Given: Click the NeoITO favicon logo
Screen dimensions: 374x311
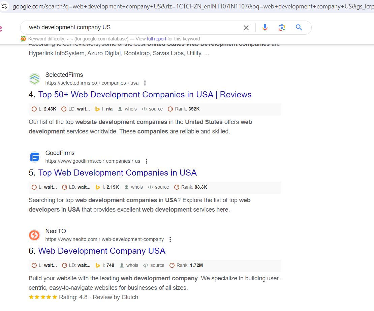Looking at the screenshot, I should (34, 235).
